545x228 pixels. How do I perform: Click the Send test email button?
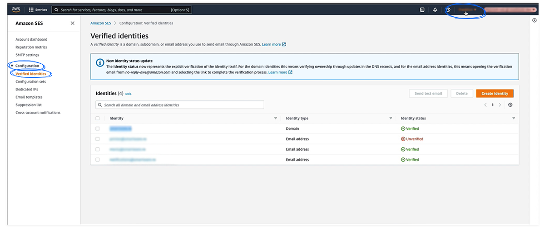tap(428, 93)
